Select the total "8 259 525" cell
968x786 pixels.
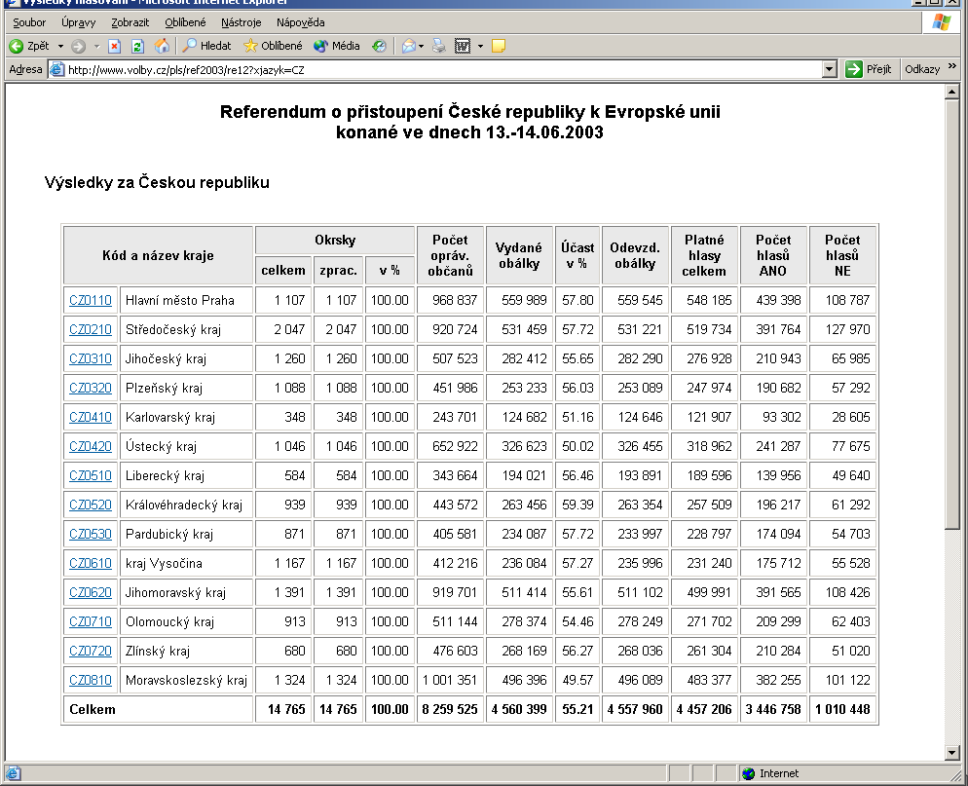tap(450, 709)
